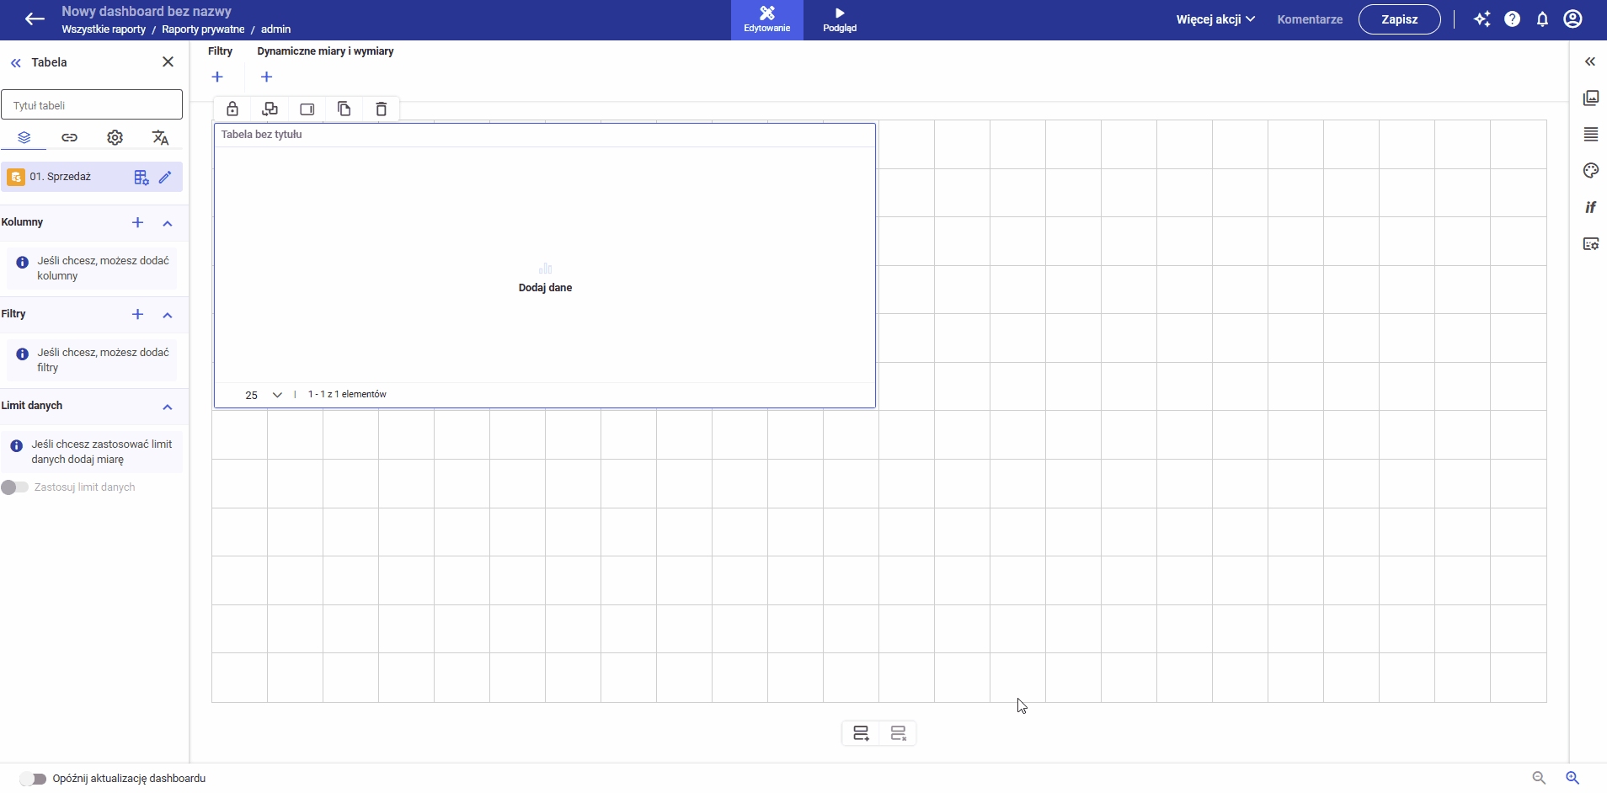Collapse the right sidebar with double chevron
The image size is (1607, 793).
[1590, 61]
